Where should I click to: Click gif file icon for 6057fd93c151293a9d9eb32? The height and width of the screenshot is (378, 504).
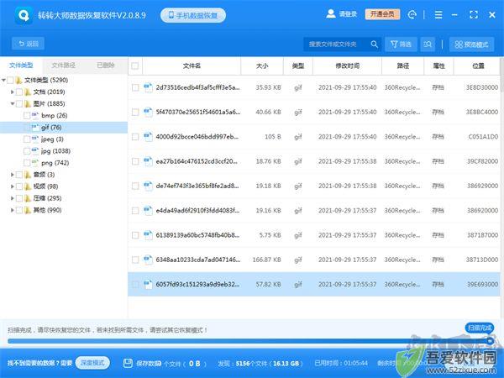click(148, 284)
